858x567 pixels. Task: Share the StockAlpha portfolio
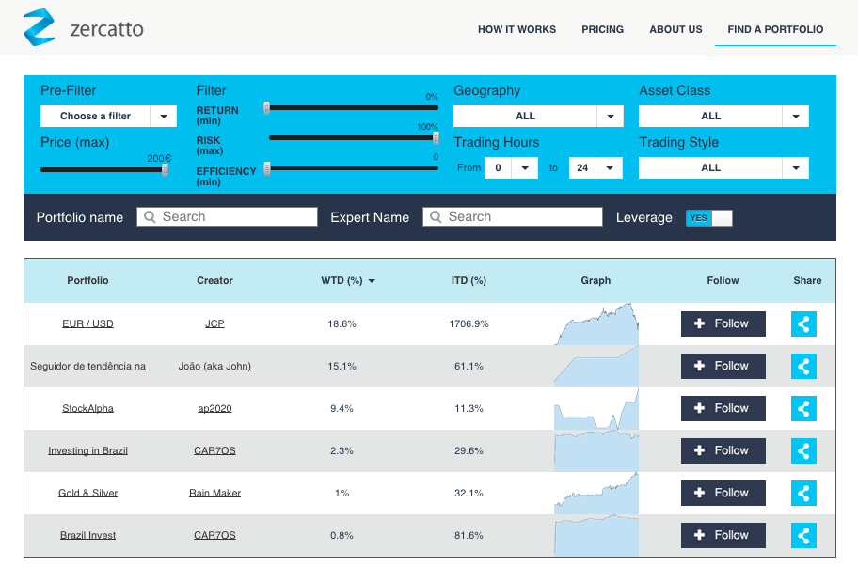coord(803,408)
